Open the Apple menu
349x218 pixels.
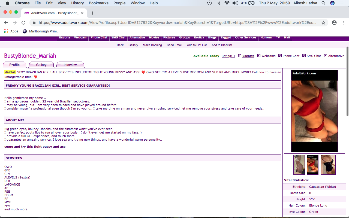7,3
